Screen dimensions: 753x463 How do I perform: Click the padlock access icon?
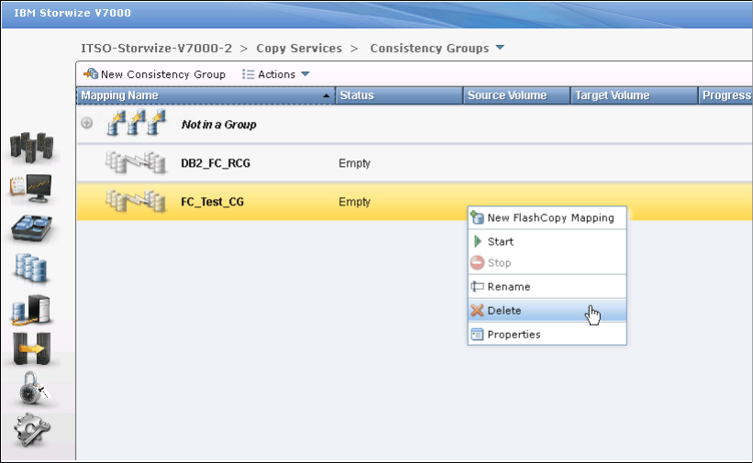[29, 390]
